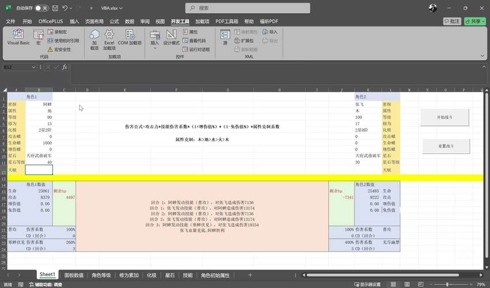Image resolution: width=490 pixels, height=288 pixels.
Task: Select the 张飞 name cell
Action: [368, 104]
